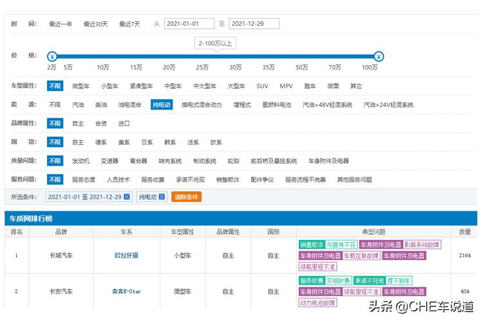Filter by 其它 vehicle type
The width and height of the screenshot is (483, 322).
click(x=356, y=86)
